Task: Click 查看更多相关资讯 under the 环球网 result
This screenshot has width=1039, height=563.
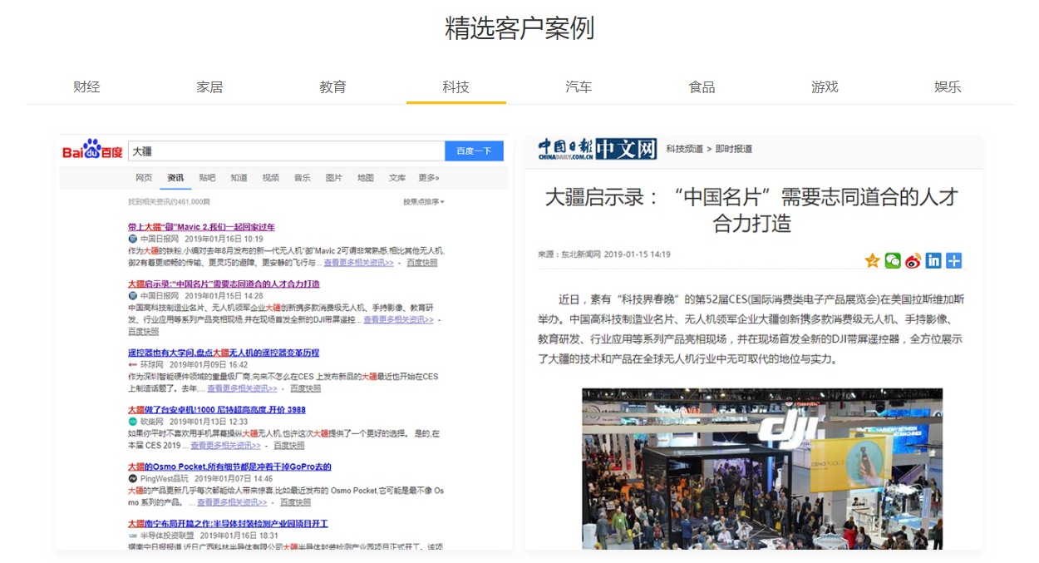Action: tap(242, 388)
